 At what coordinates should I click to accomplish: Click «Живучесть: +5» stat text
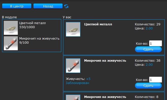coord(78,79)
